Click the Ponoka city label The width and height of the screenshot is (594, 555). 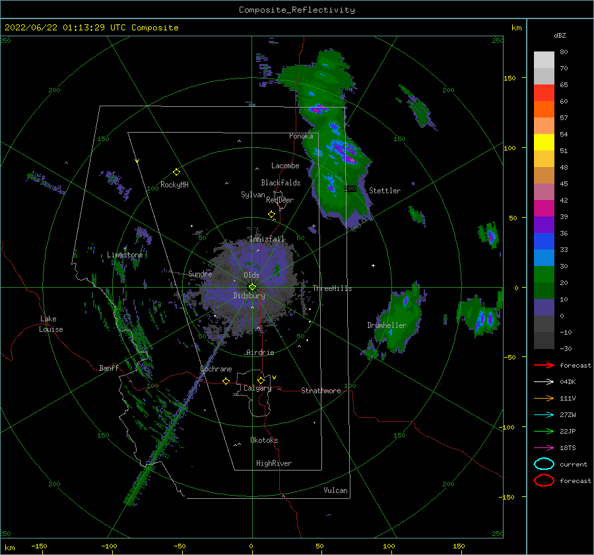point(301,136)
